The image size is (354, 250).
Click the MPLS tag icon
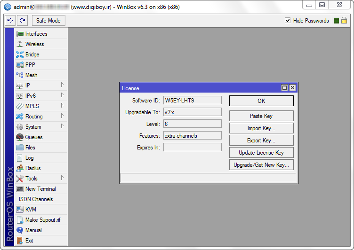click(x=20, y=106)
